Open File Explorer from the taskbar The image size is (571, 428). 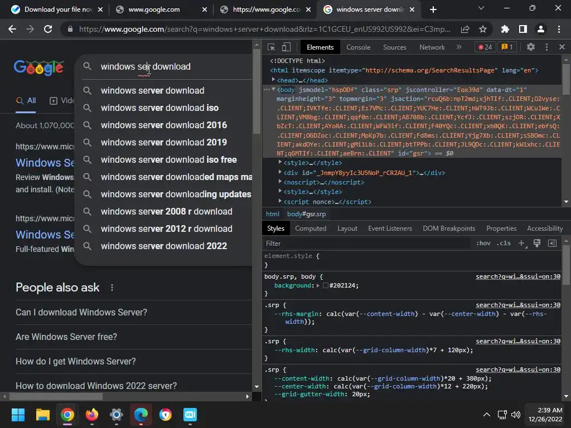point(42,415)
